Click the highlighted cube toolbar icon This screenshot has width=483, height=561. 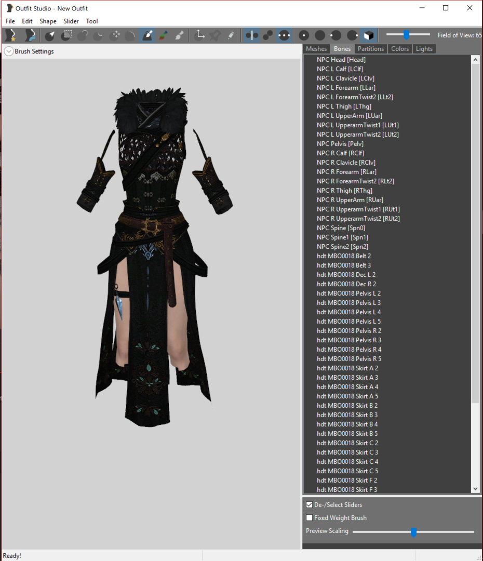[369, 35]
